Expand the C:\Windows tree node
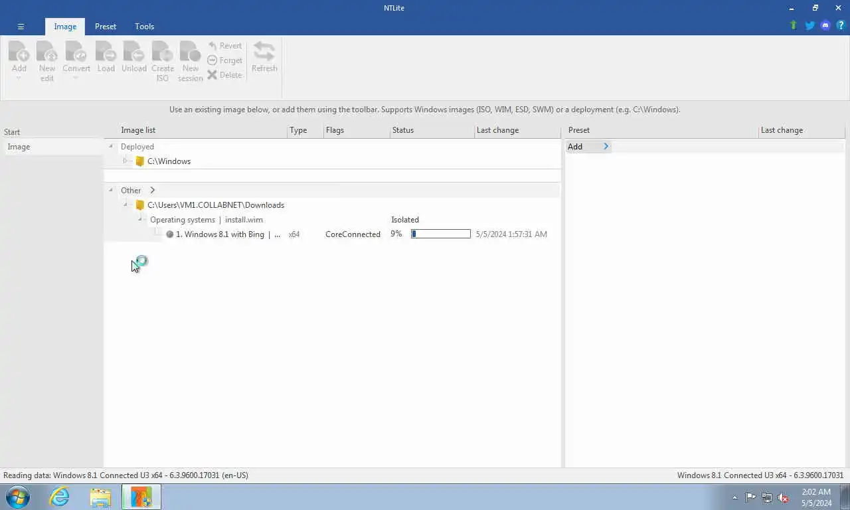850x510 pixels. point(125,161)
